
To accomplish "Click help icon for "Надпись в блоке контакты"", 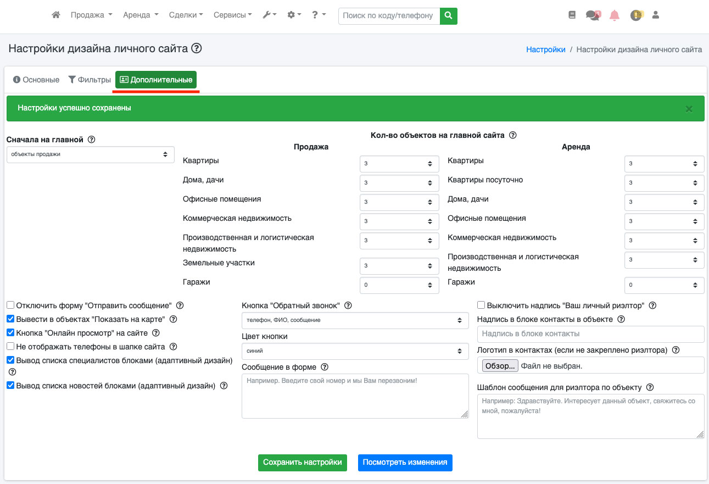I will (x=622, y=319).
